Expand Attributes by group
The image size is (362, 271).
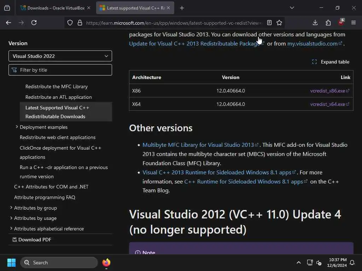click(11, 207)
